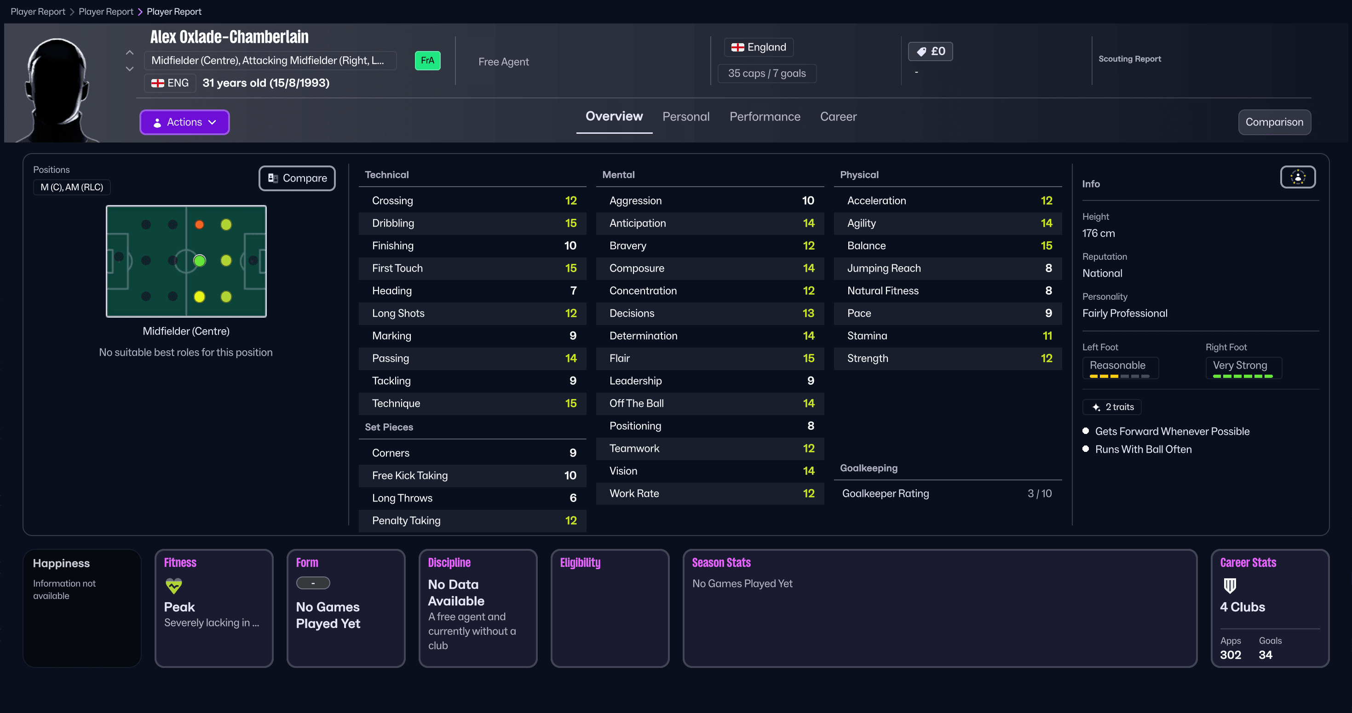Click the Comparison button
The image size is (1352, 713).
coord(1274,122)
